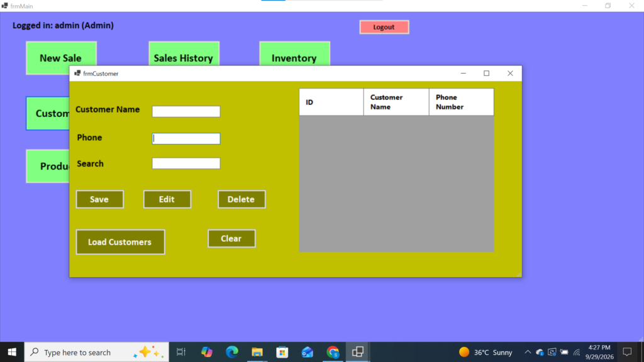Screen dimensions: 644x362
Task: Click the Customer Name column header
Action: pos(396,102)
